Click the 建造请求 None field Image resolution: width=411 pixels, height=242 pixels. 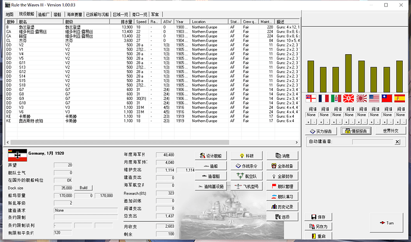click(x=86, y=210)
